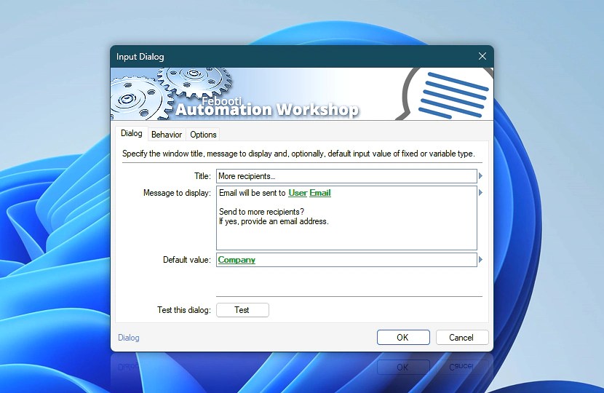Close the Input Dialog window
604x393 pixels.
(x=482, y=56)
